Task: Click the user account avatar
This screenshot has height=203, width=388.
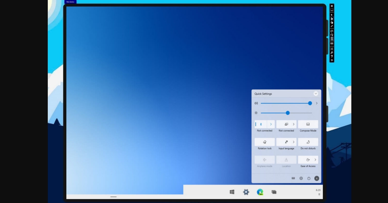Action: tap(316, 178)
